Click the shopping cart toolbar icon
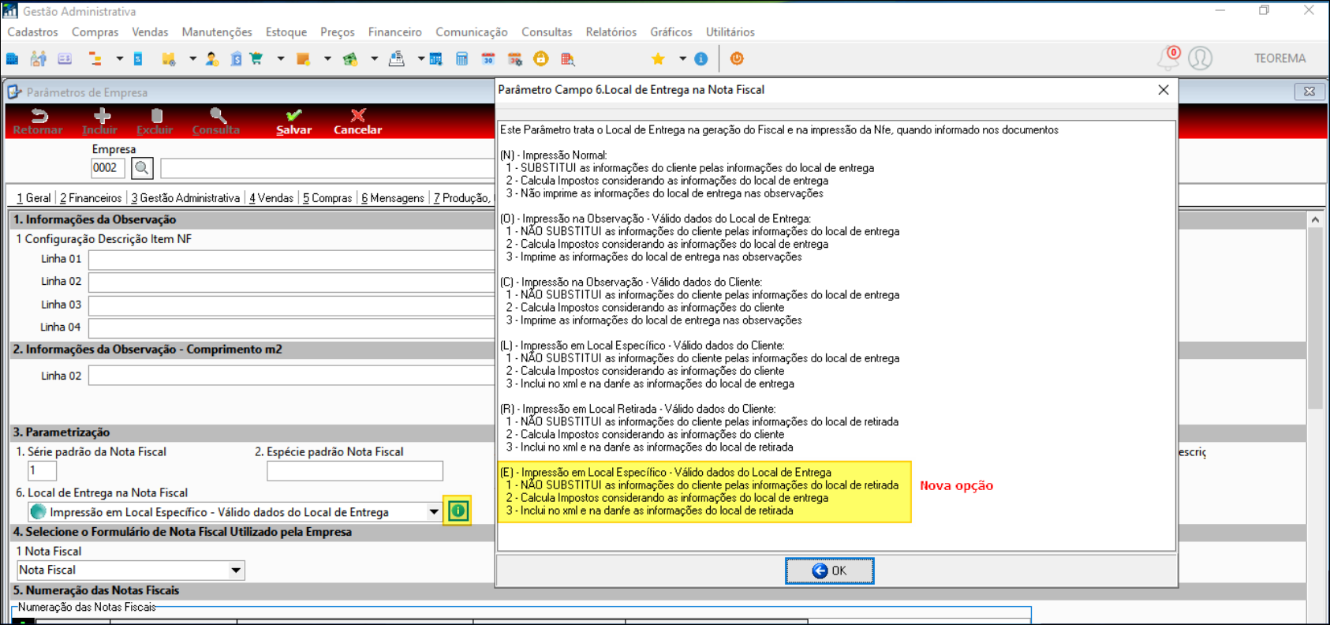Image resolution: width=1330 pixels, height=625 pixels. 256,58
